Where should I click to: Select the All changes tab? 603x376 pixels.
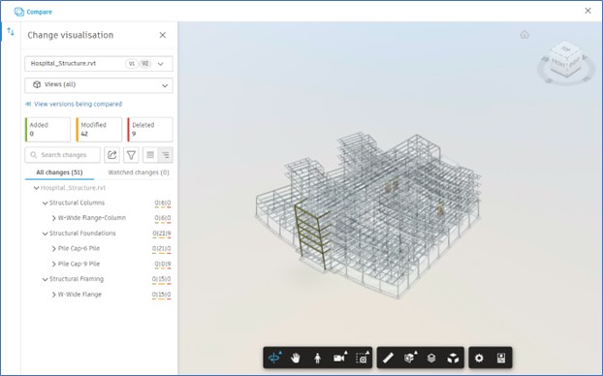click(59, 172)
